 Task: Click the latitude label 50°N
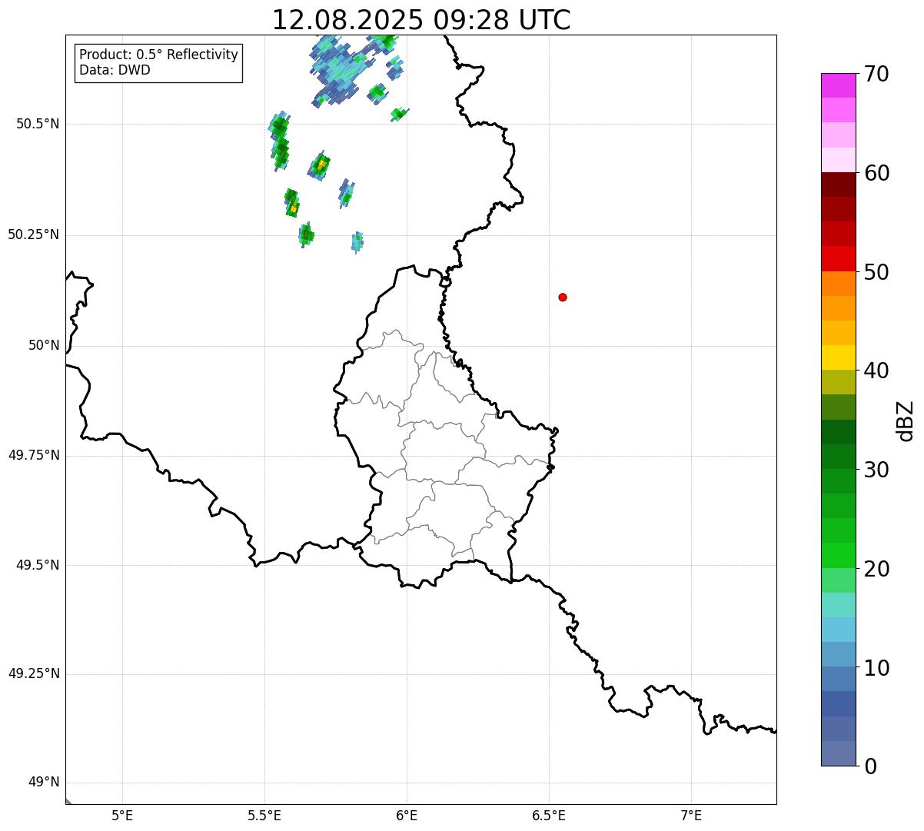[x=44, y=345]
